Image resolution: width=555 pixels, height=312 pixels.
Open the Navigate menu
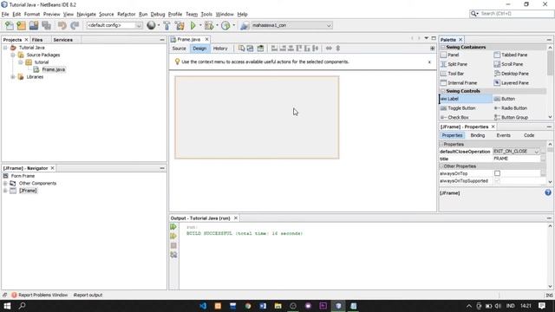coord(87,14)
